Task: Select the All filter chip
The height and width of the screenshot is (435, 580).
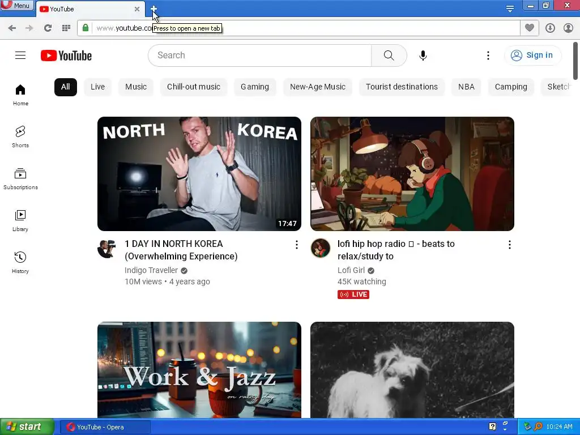Action: tap(66, 87)
